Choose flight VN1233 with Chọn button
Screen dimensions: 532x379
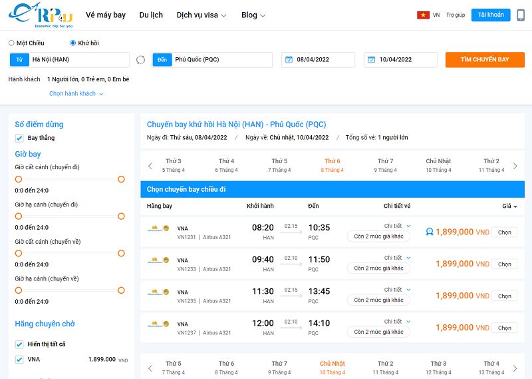coord(504,264)
